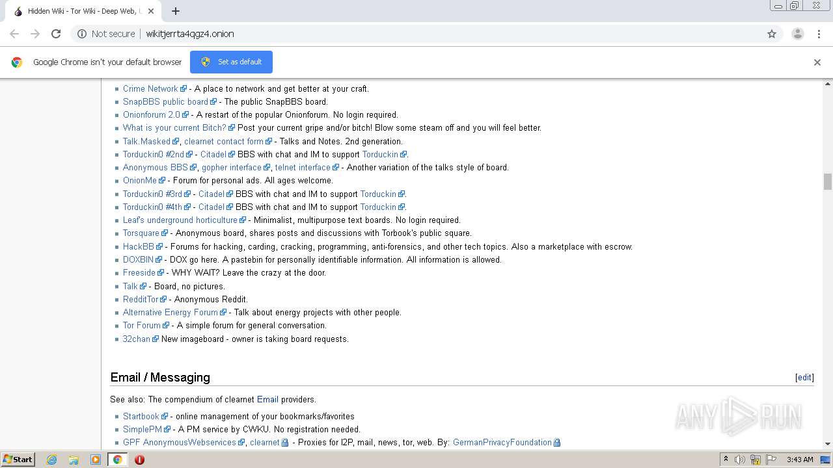
Task: Open Leaf's underground horticulture link
Action: pyautogui.click(x=180, y=220)
